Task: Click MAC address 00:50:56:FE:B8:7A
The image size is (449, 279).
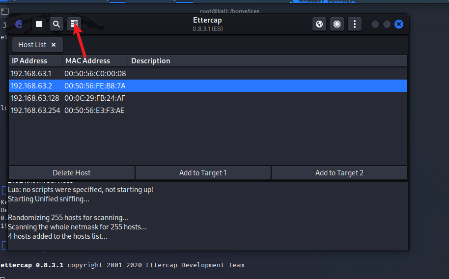Action: pyautogui.click(x=95, y=86)
